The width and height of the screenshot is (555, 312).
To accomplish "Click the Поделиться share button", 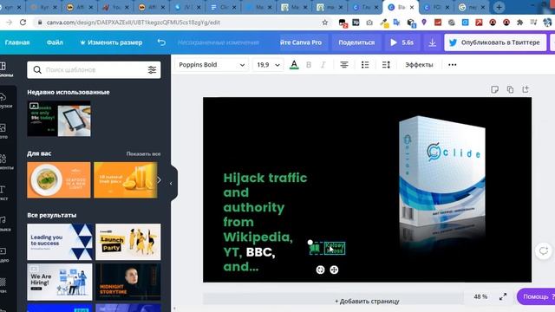I will (356, 42).
